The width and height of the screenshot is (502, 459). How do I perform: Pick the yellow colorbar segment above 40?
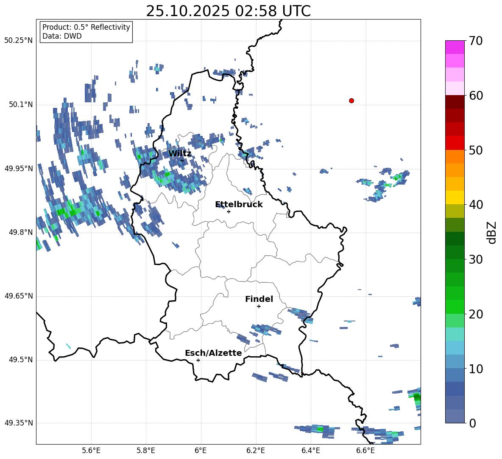(455, 197)
